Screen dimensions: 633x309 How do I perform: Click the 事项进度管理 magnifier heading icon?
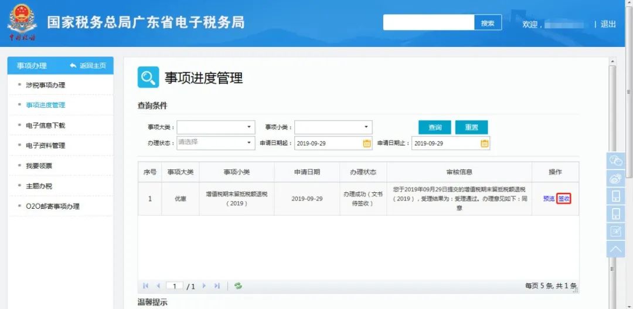148,77
